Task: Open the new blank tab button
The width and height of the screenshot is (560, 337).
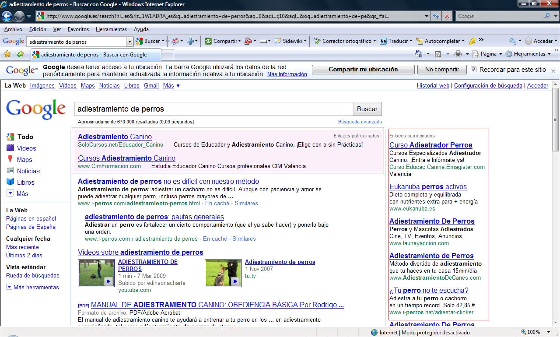Action: pyautogui.click(x=168, y=55)
